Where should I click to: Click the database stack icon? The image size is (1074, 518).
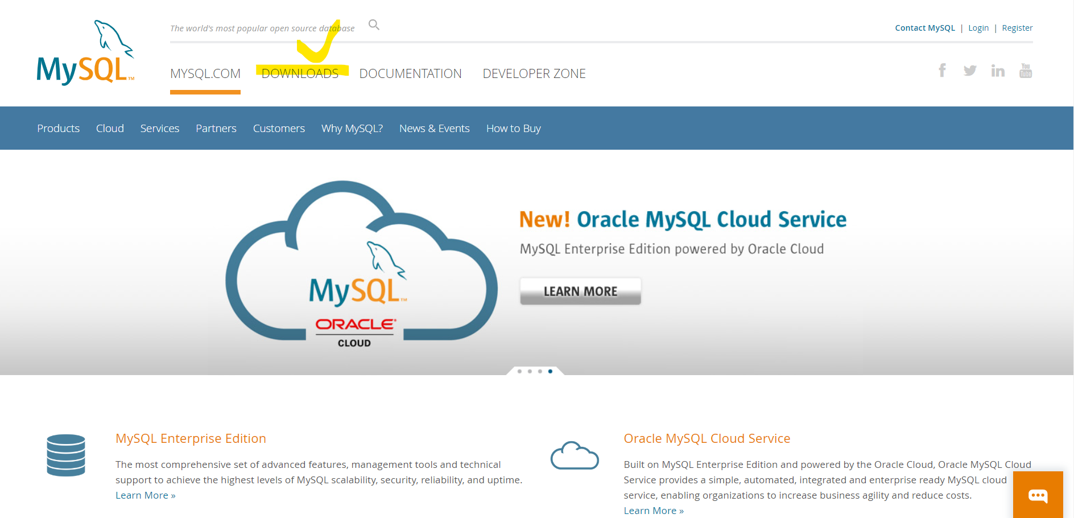tap(66, 455)
